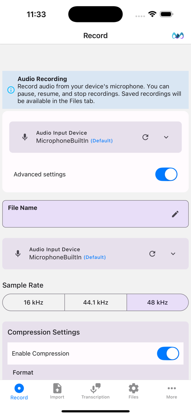Select 16 kHz sample rate

pos(34,302)
